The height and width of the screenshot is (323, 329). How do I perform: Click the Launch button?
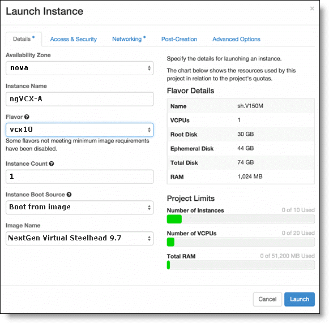click(x=300, y=299)
